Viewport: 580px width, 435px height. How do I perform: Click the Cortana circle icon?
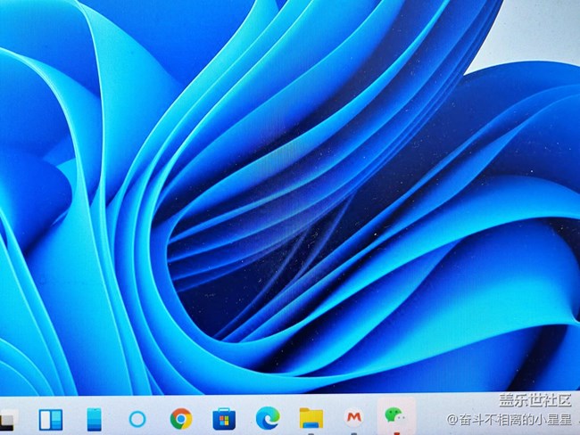point(137,418)
